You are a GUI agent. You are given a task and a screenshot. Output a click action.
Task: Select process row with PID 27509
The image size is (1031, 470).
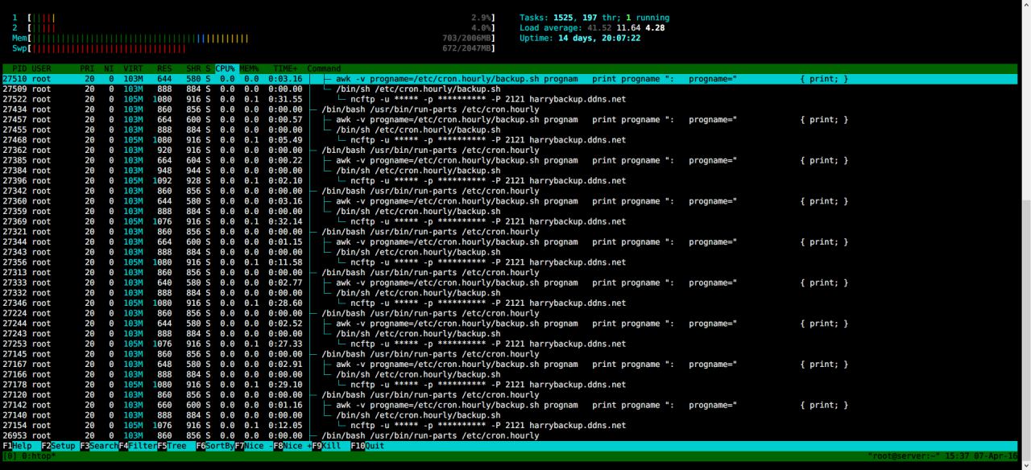[x=509, y=89]
